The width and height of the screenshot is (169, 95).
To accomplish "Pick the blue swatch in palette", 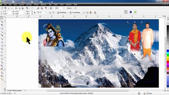I will pyautogui.click(x=168, y=51).
